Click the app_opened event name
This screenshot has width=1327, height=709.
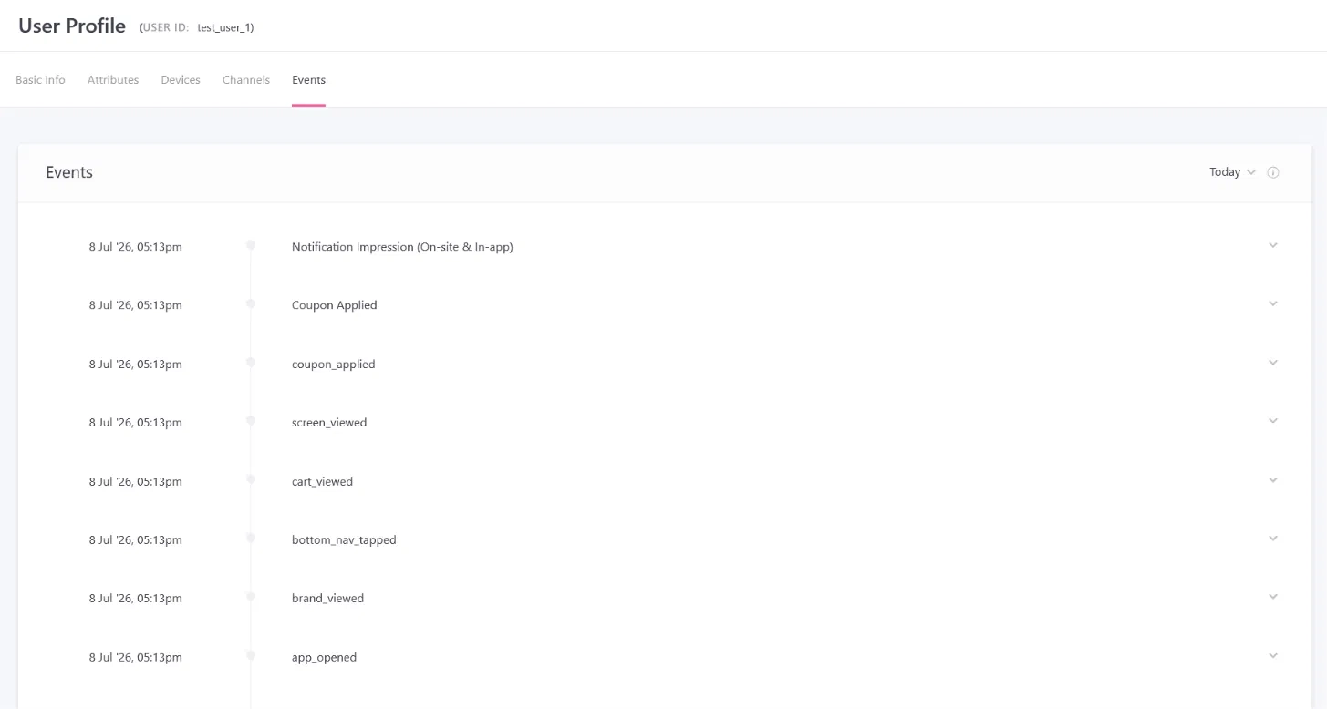click(324, 657)
